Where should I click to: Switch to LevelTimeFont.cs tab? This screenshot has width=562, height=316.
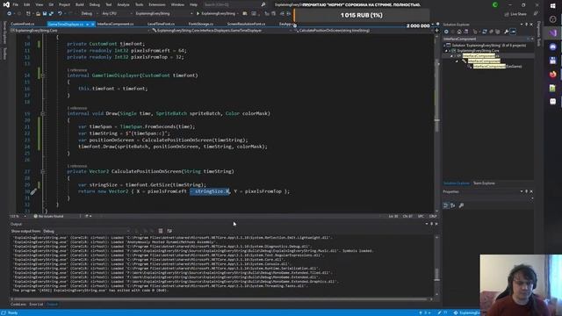pyautogui.click(x=161, y=24)
